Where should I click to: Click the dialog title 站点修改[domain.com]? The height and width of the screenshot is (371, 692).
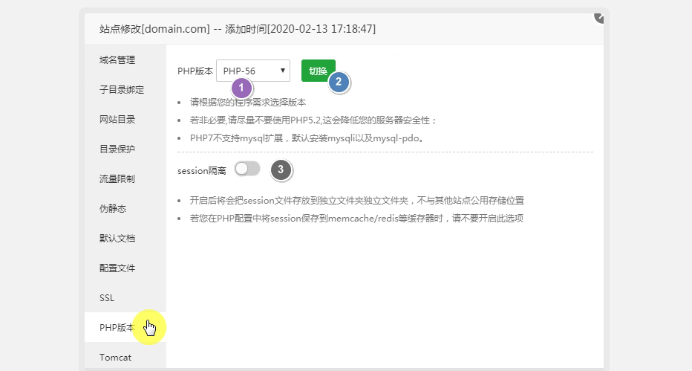click(x=154, y=29)
